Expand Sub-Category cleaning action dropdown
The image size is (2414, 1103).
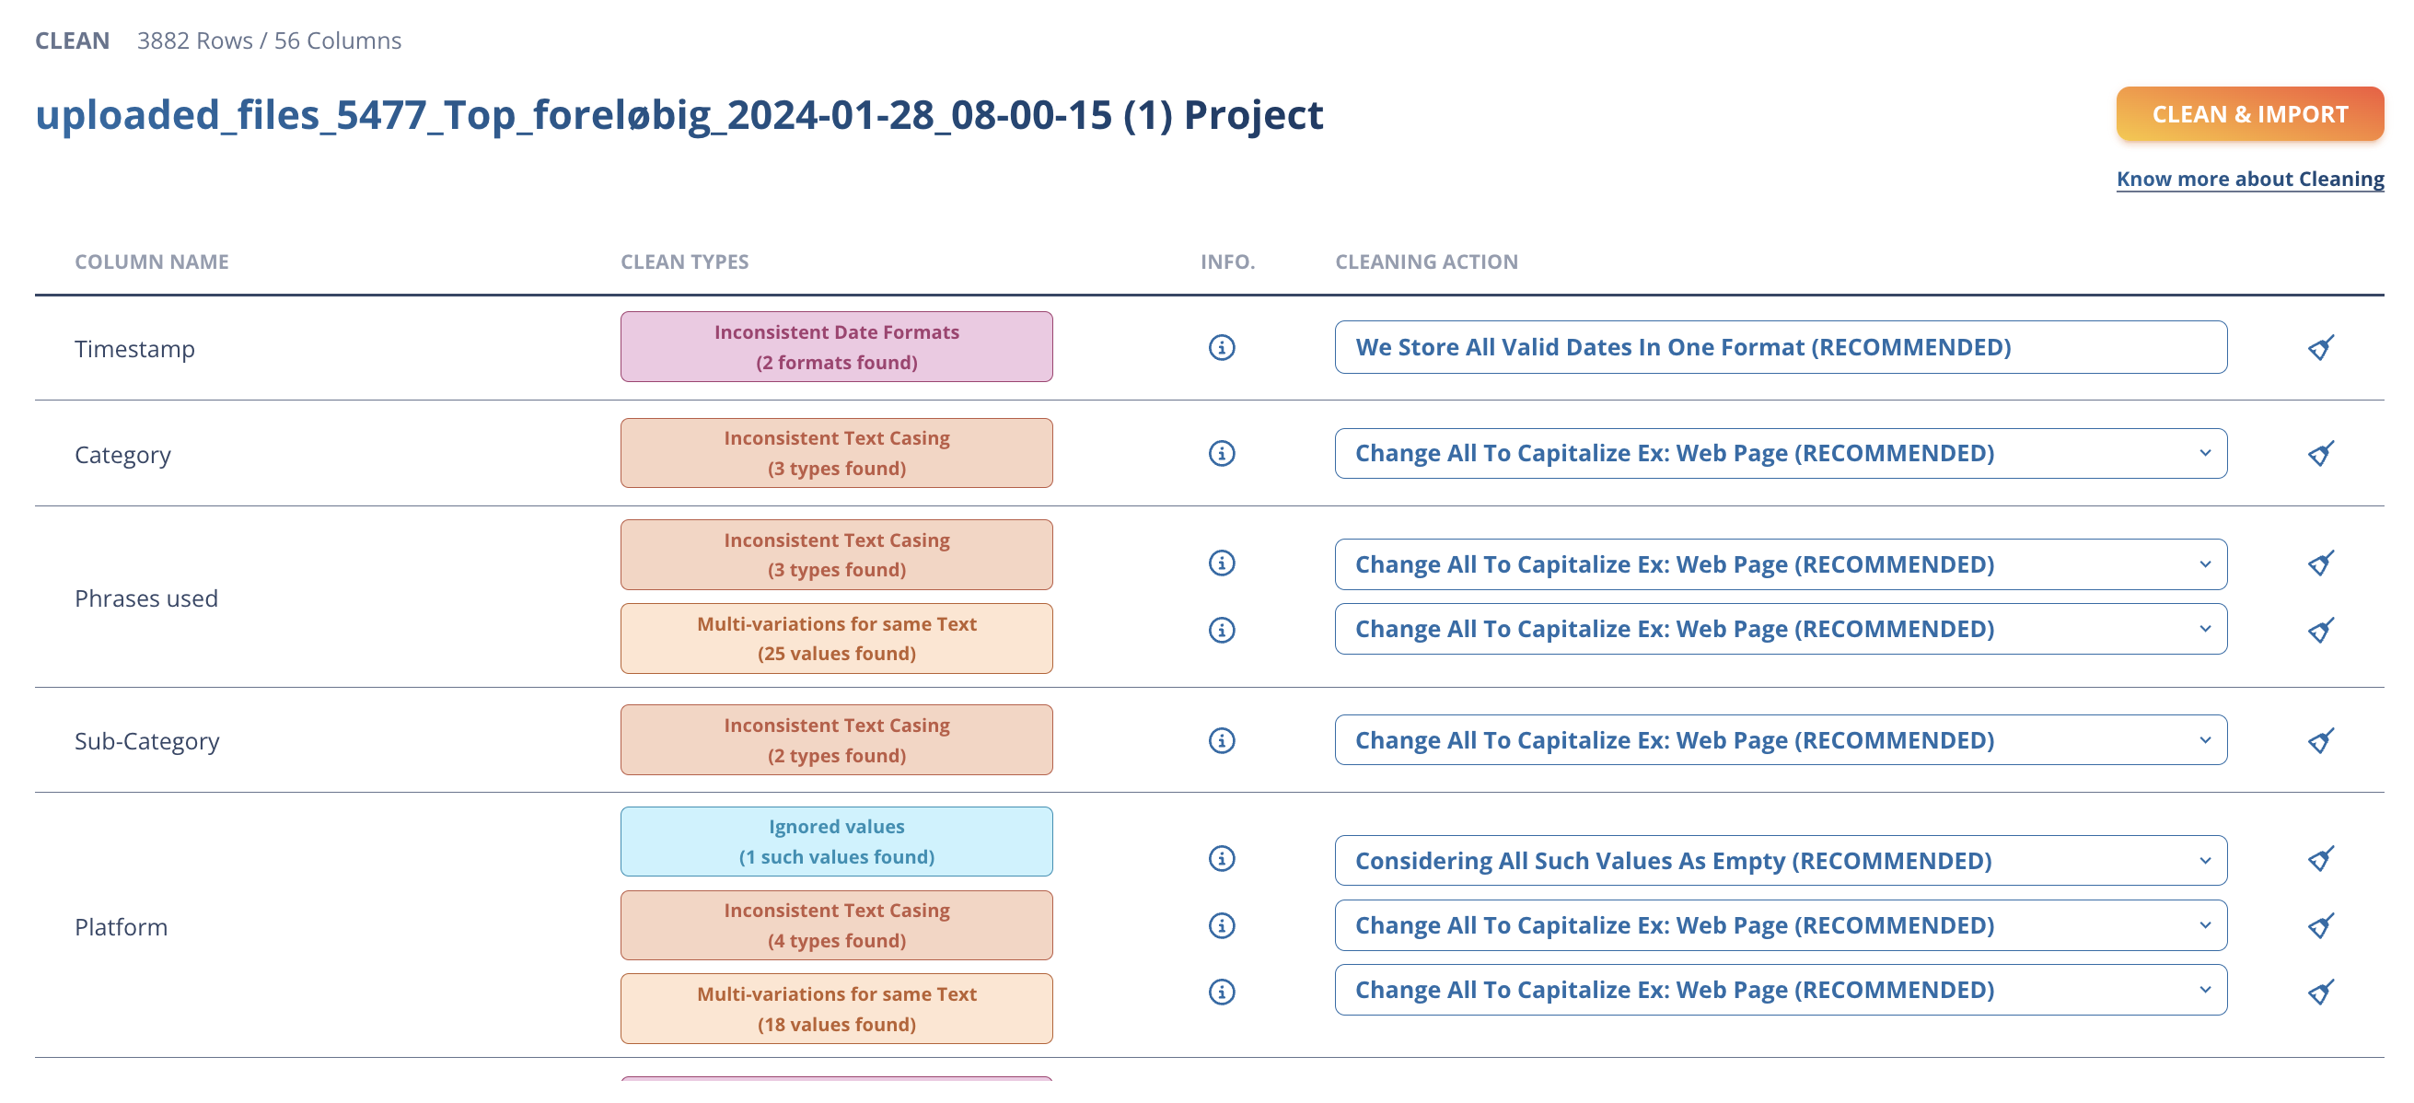point(1781,740)
